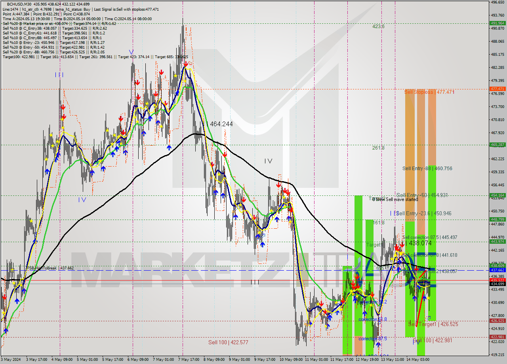
Task: Click the black 434.699 current price tag
Action: [497, 284]
